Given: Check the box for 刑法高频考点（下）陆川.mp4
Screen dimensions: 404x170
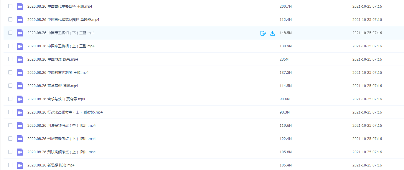Looking at the screenshot, I should pos(10,139).
